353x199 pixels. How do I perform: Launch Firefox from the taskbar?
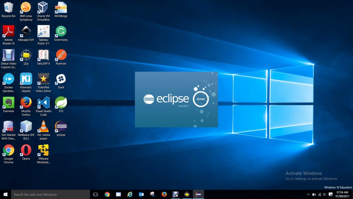(164, 194)
